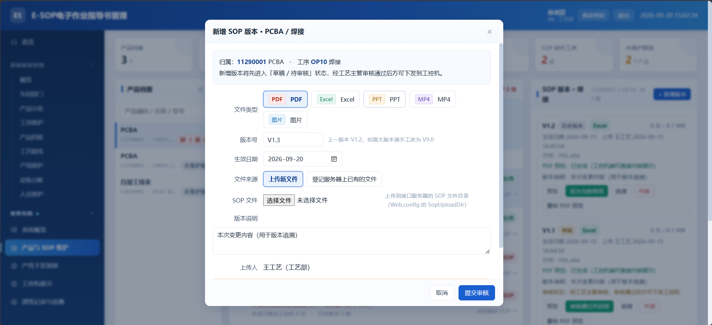Click the E-SOP app logo icon
Viewport: 712px width, 325px height.
point(18,15)
